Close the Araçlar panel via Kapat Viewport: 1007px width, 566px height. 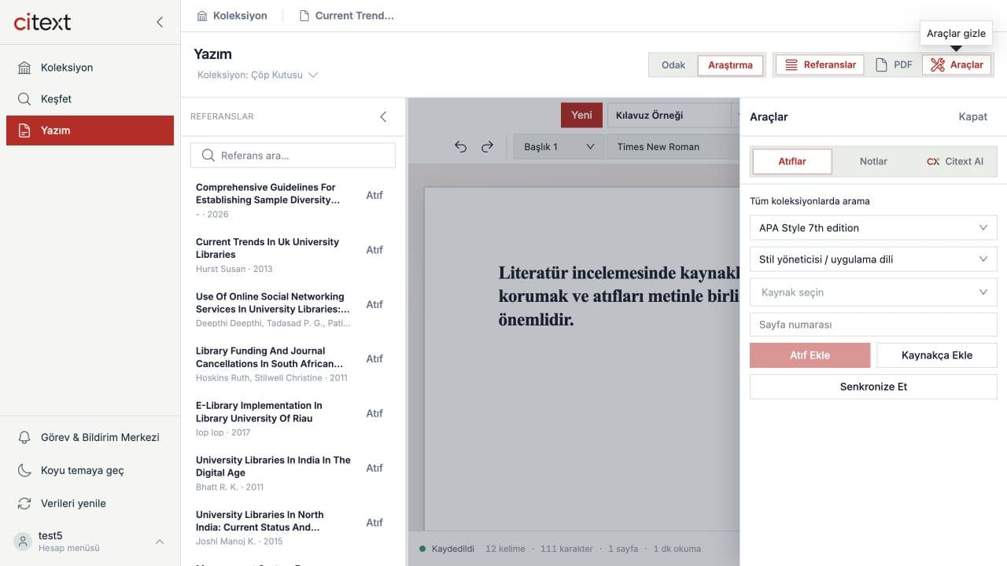(x=972, y=116)
